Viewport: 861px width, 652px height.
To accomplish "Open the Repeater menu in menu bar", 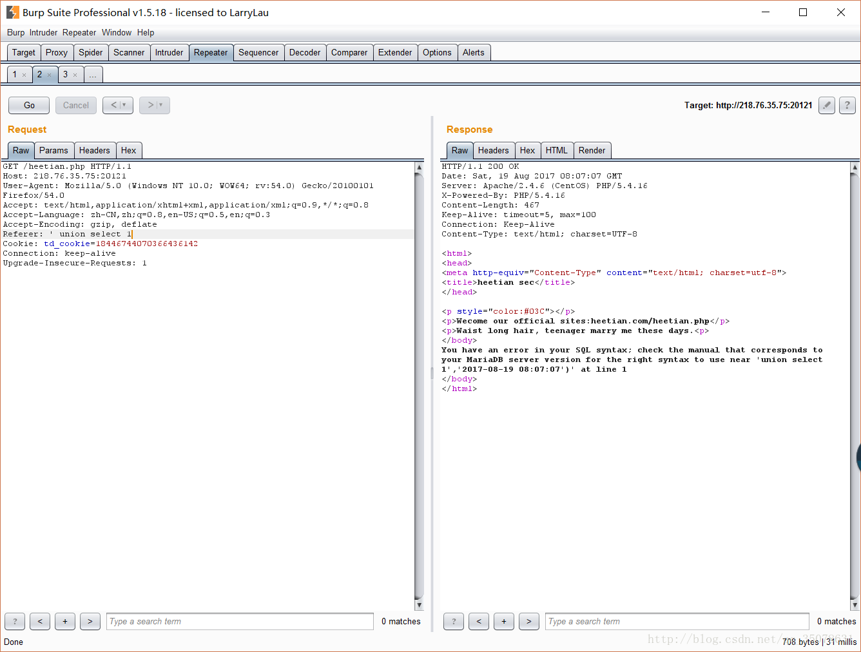I will pos(79,33).
